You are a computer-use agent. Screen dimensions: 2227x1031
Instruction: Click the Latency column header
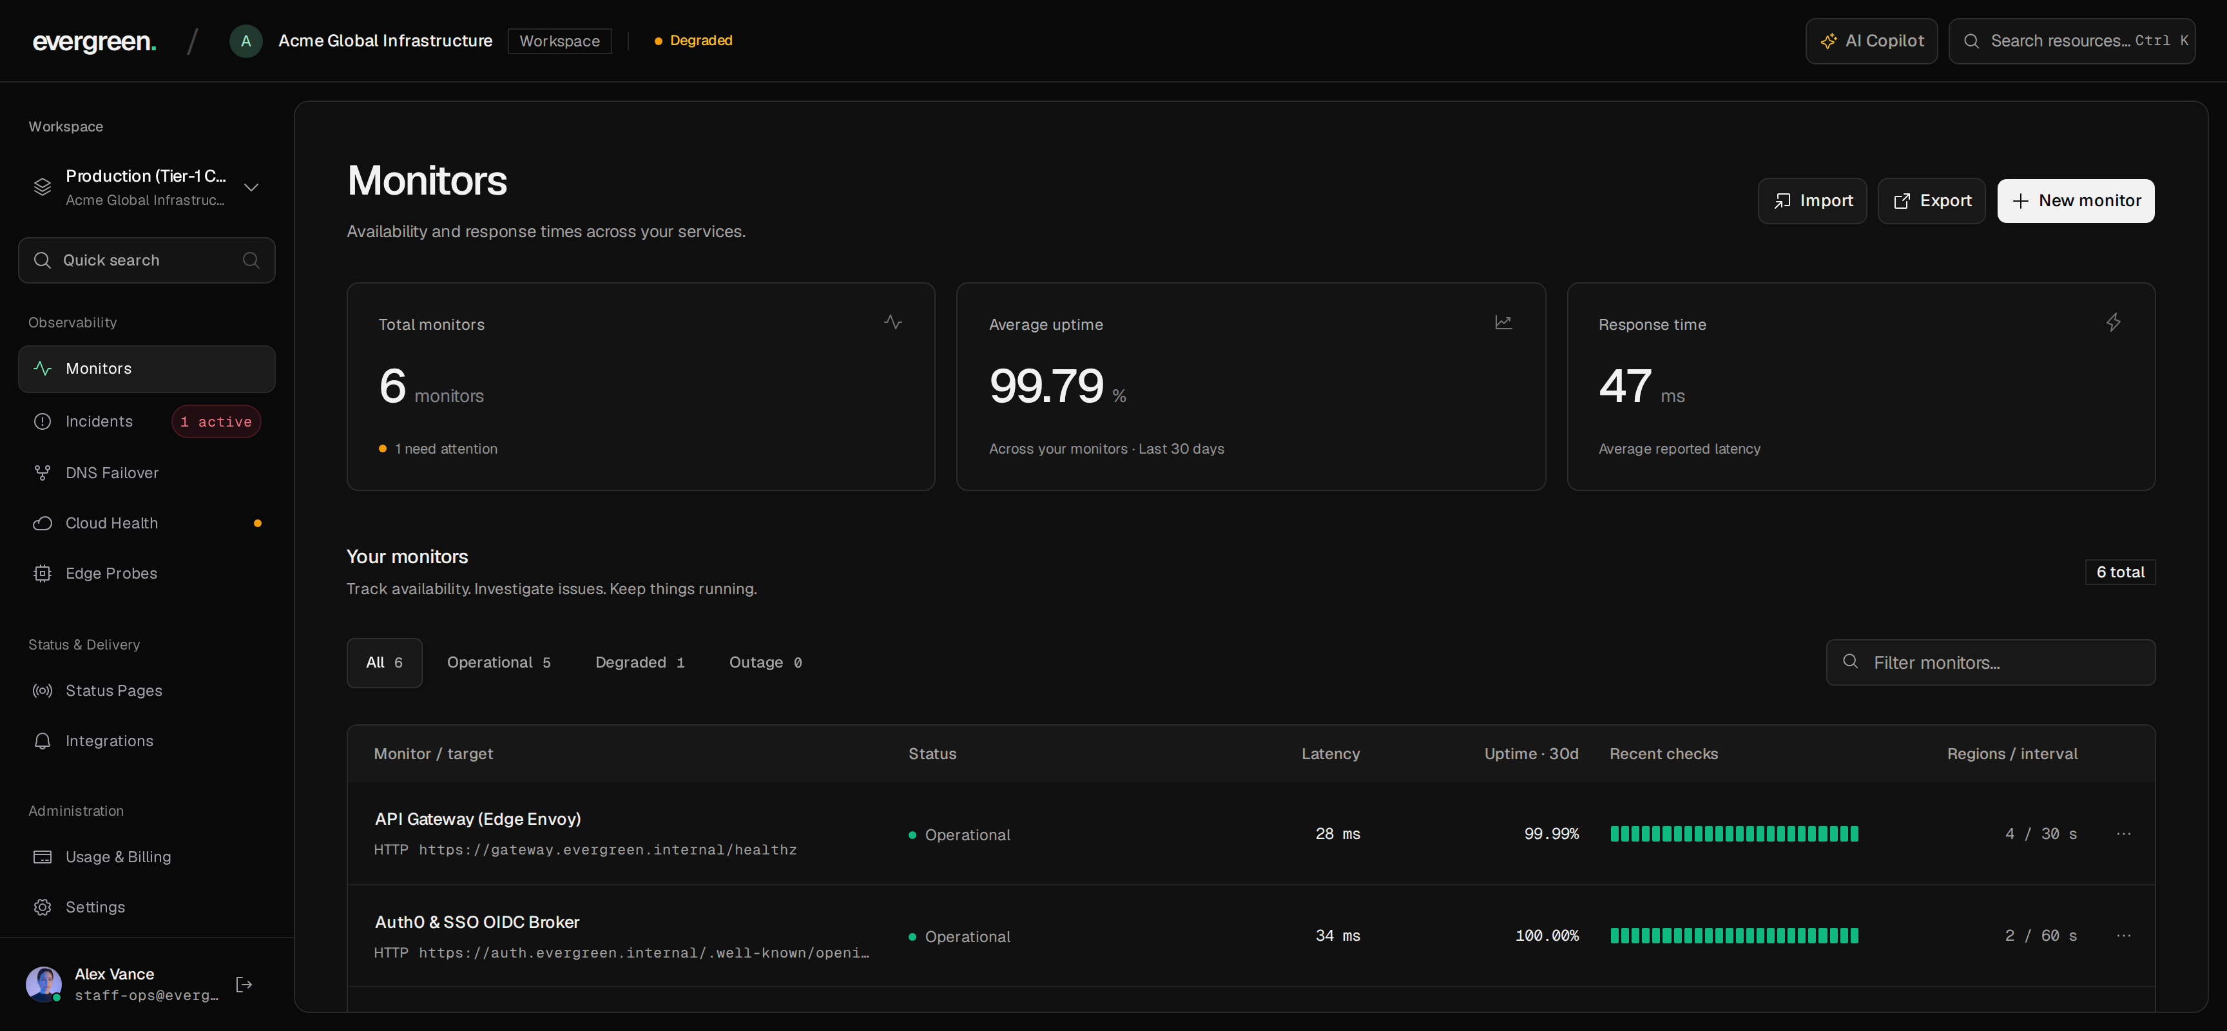coord(1331,753)
